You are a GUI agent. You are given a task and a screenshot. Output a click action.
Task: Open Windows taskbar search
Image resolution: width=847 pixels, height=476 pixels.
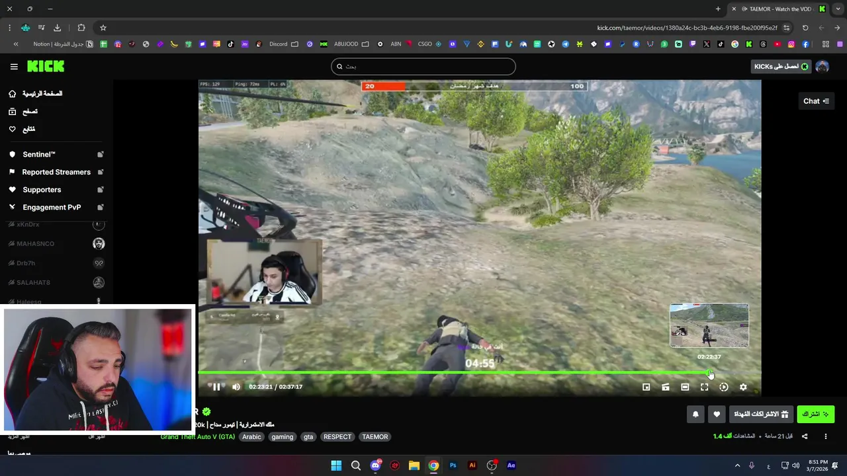point(356,465)
